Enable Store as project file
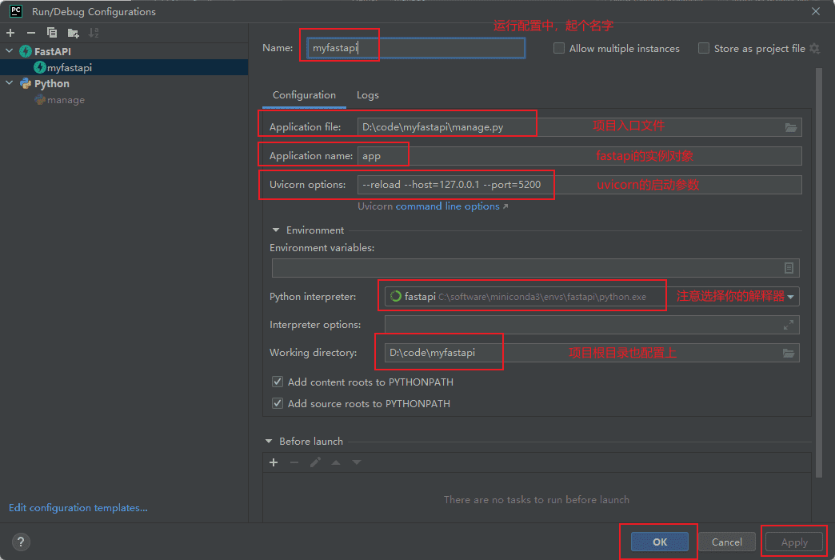Image resolution: width=835 pixels, height=560 pixels. coord(704,49)
